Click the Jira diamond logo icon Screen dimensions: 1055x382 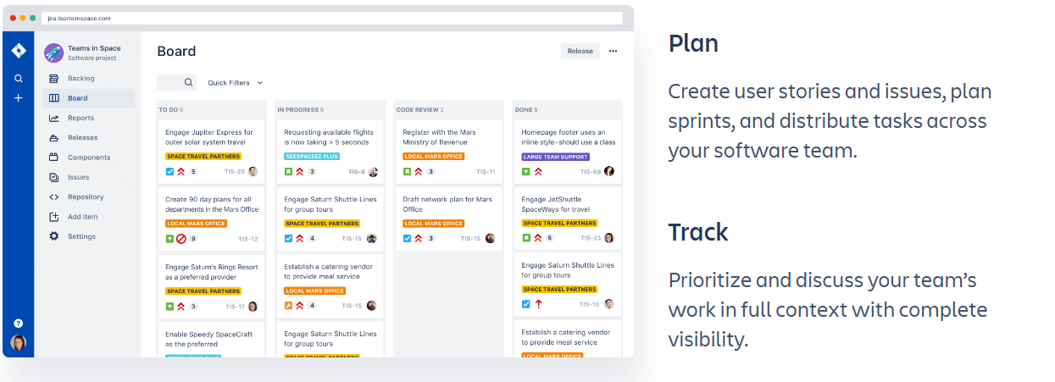(x=19, y=51)
